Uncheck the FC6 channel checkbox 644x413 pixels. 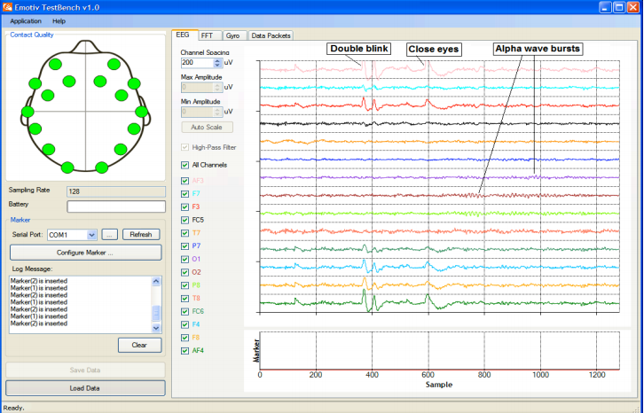185,312
